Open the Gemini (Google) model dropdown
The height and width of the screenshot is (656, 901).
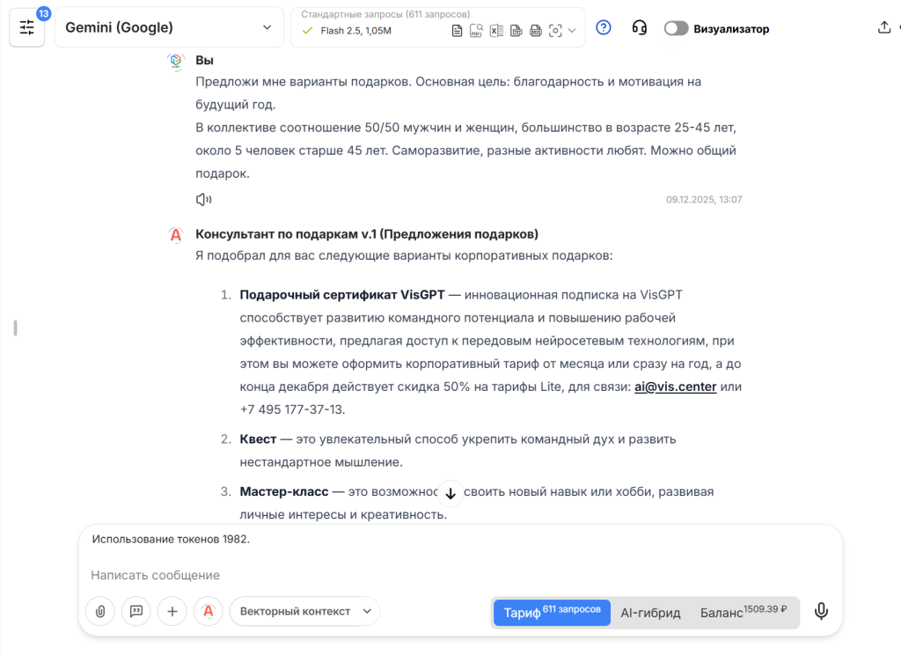pos(169,27)
